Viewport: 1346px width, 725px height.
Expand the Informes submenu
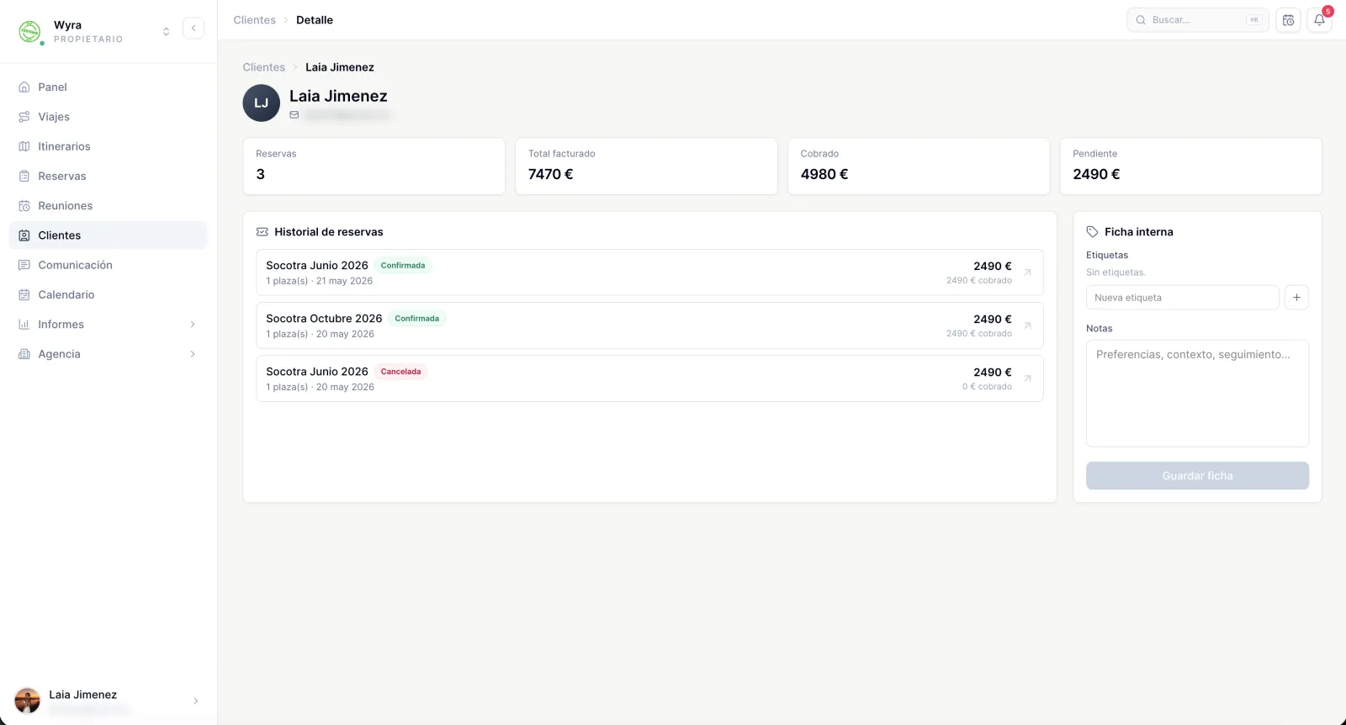pyautogui.click(x=193, y=325)
